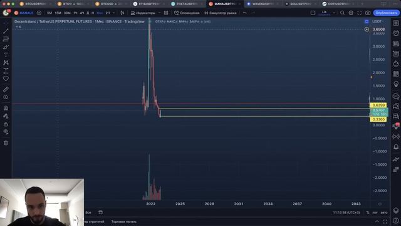Click the blue Опубликовать button
Image resolution: width=401 pixels, height=226 pixels.
click(386, 13)
